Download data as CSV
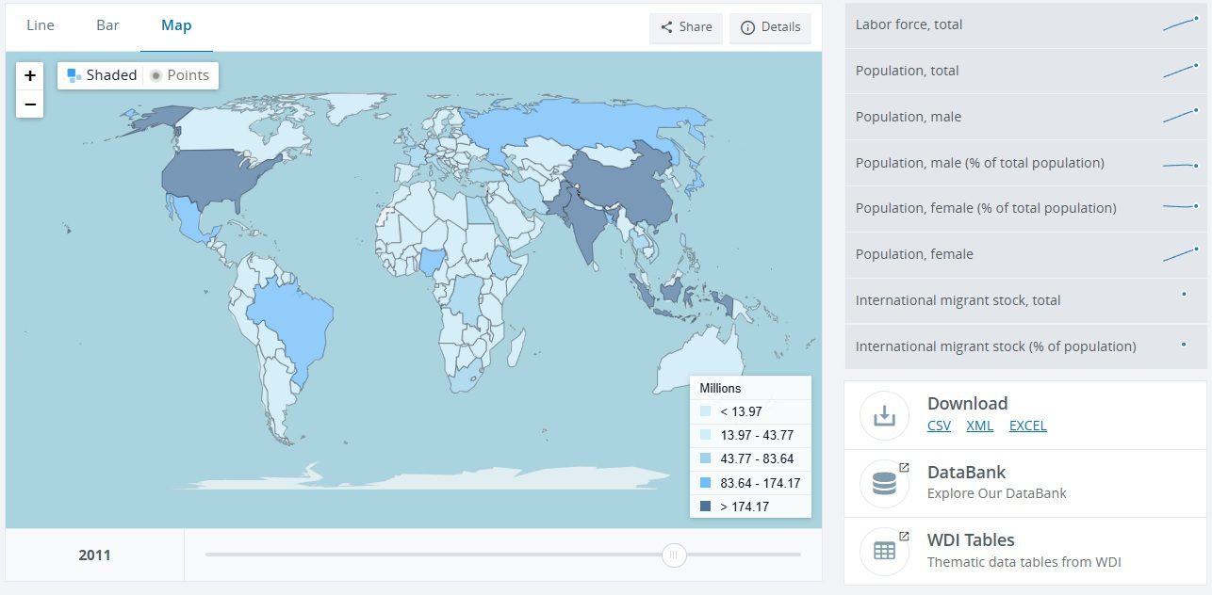Viewport: 1212px width, 595px height. click(x=939, y=426)
